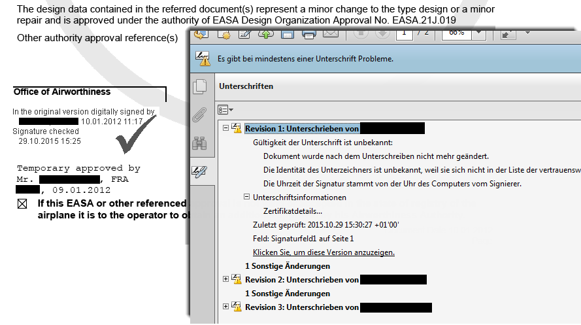
Task: Click link 'Klicken Sie, um diese Version anzuzeigen.'
Action: pyautogui.click(x=324, y=252)
